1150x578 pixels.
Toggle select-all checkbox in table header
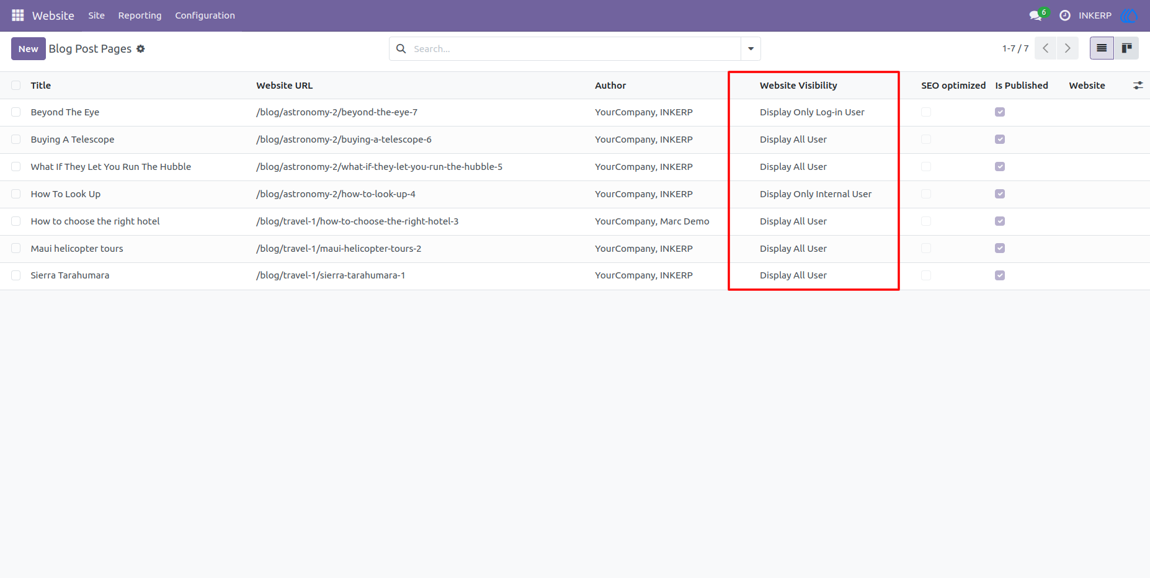(16, 86)
